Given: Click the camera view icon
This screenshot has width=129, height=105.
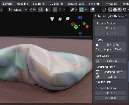Looking at the screenshot, I should click(x=52, y=19).
